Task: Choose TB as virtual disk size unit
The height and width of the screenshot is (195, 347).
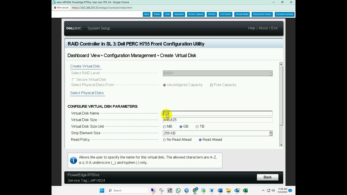Action: [197, 126]
